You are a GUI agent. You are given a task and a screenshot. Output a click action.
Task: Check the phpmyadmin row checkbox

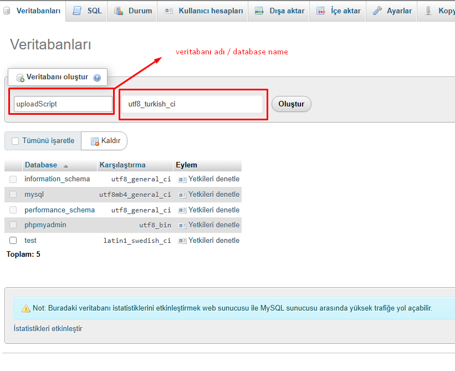pyautogui.click(x=13, y=225)
